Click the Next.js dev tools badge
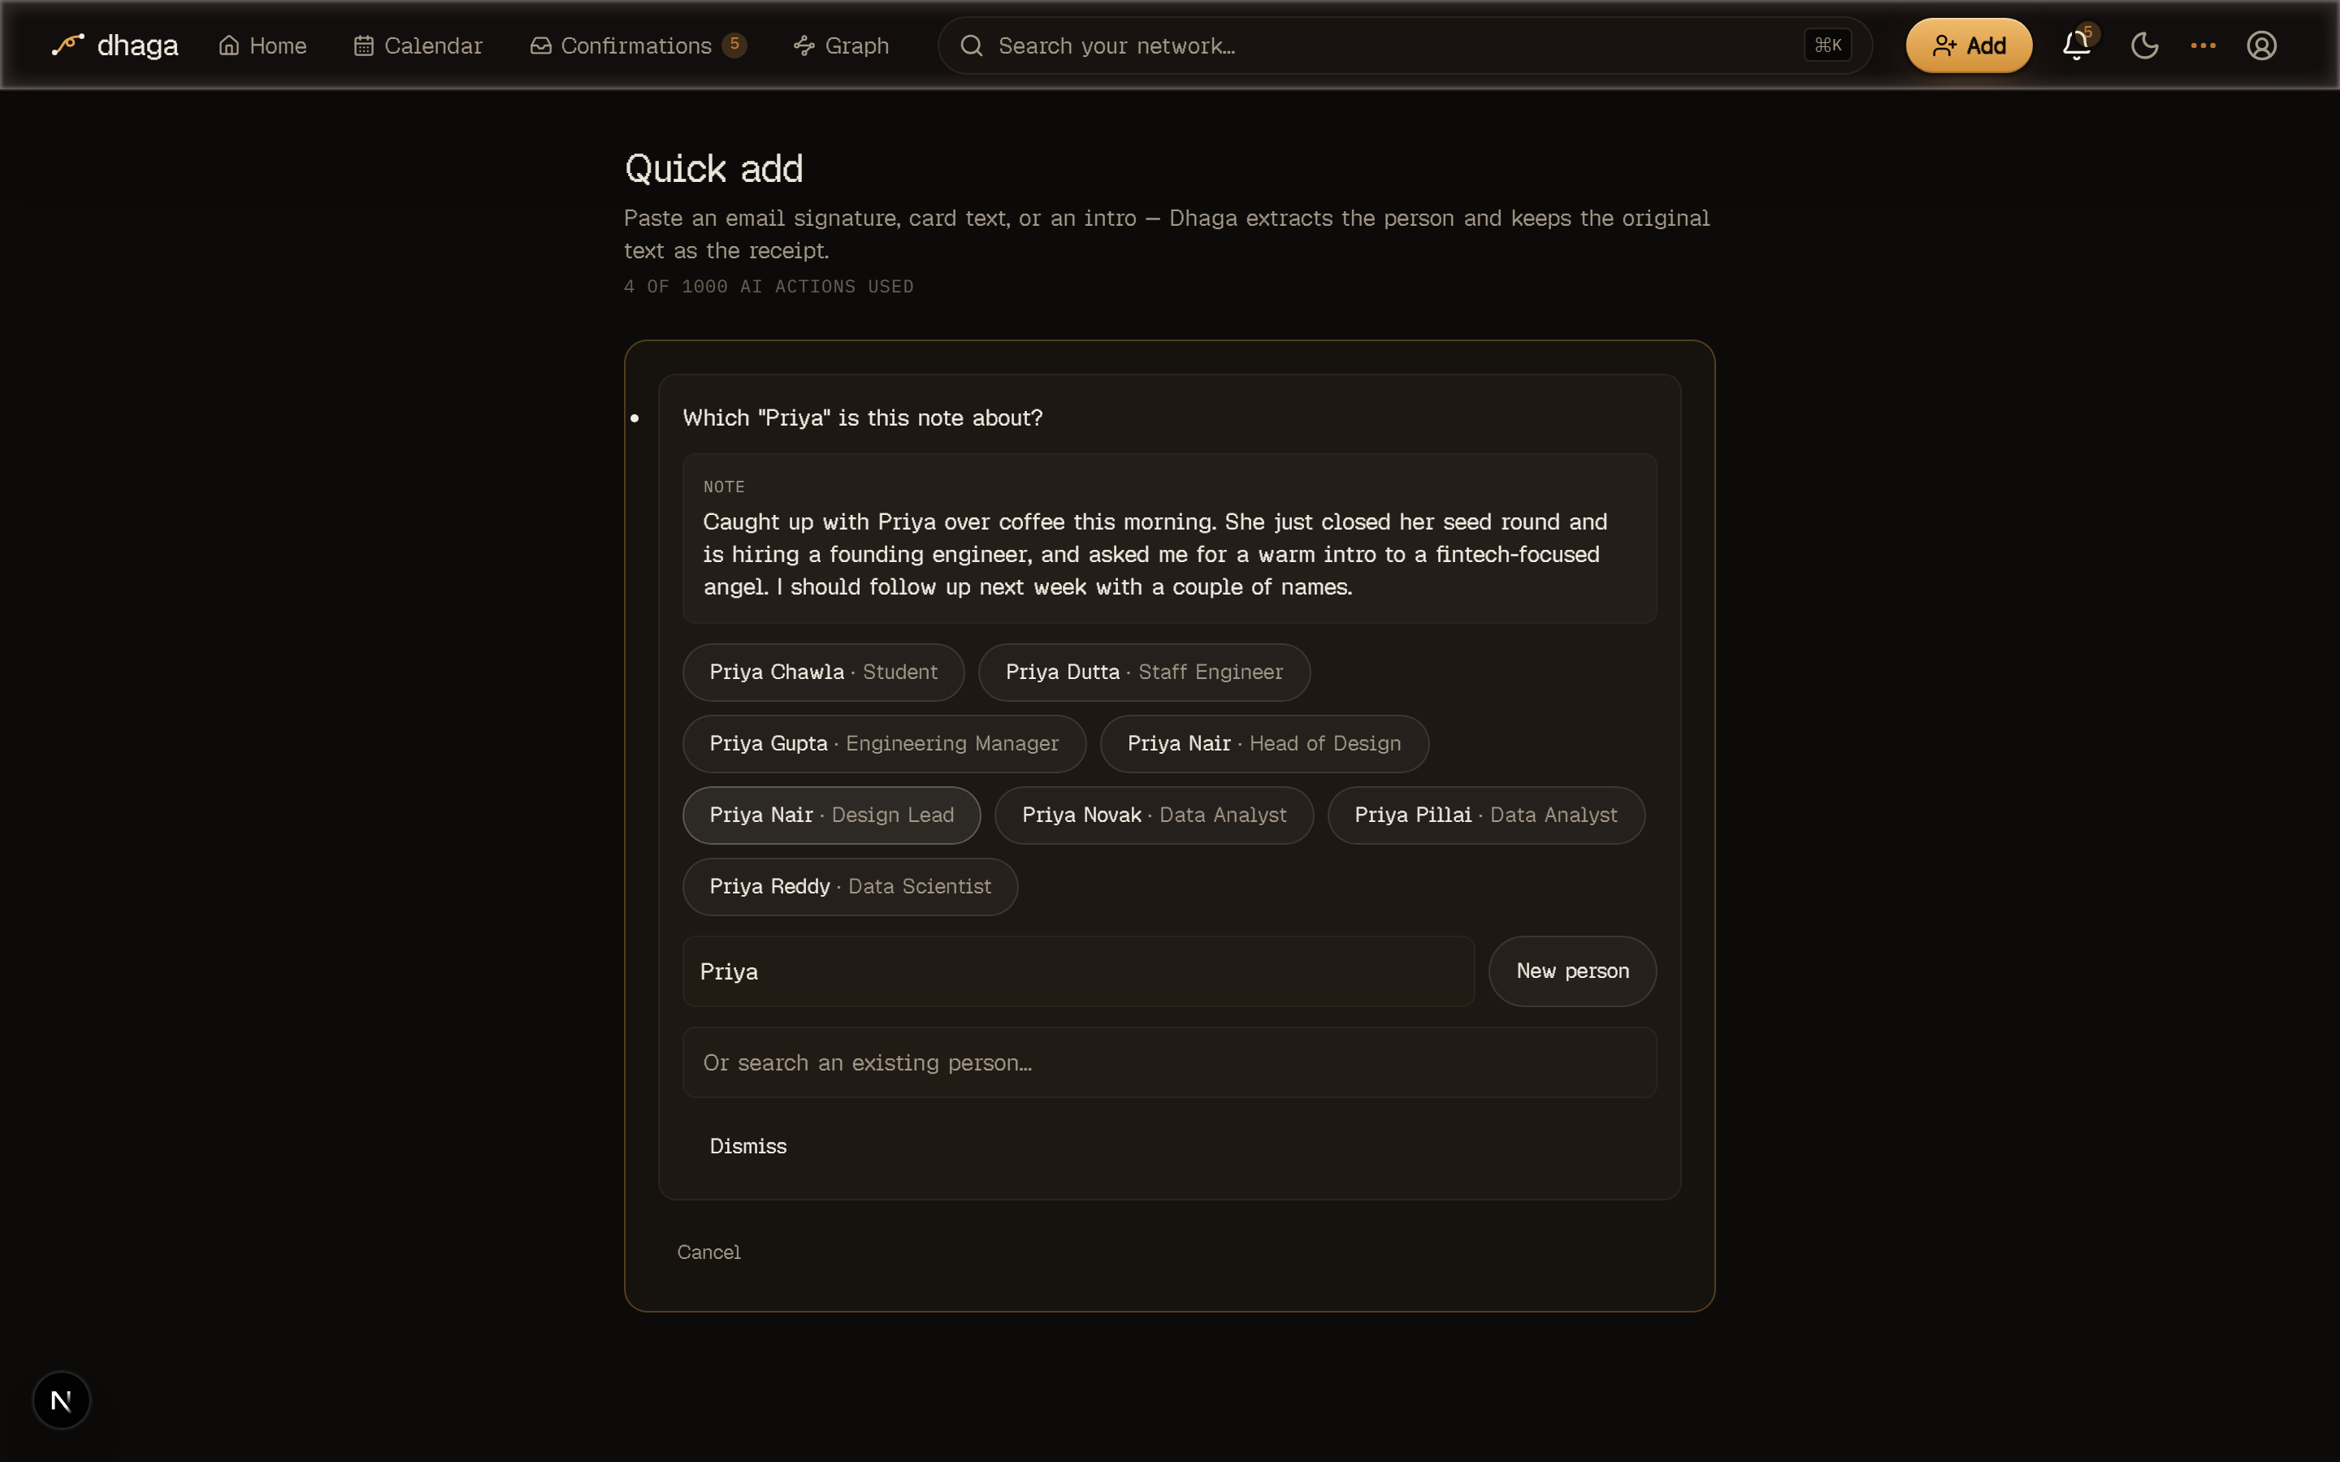Screen dimensions: 2340x1462 point(61,1399)
